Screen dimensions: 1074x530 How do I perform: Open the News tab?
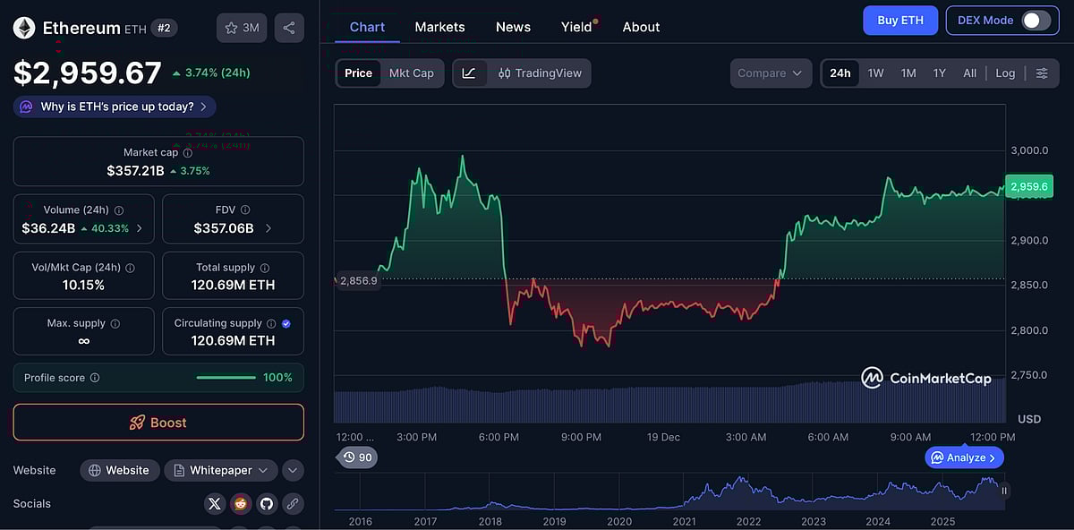513,27
